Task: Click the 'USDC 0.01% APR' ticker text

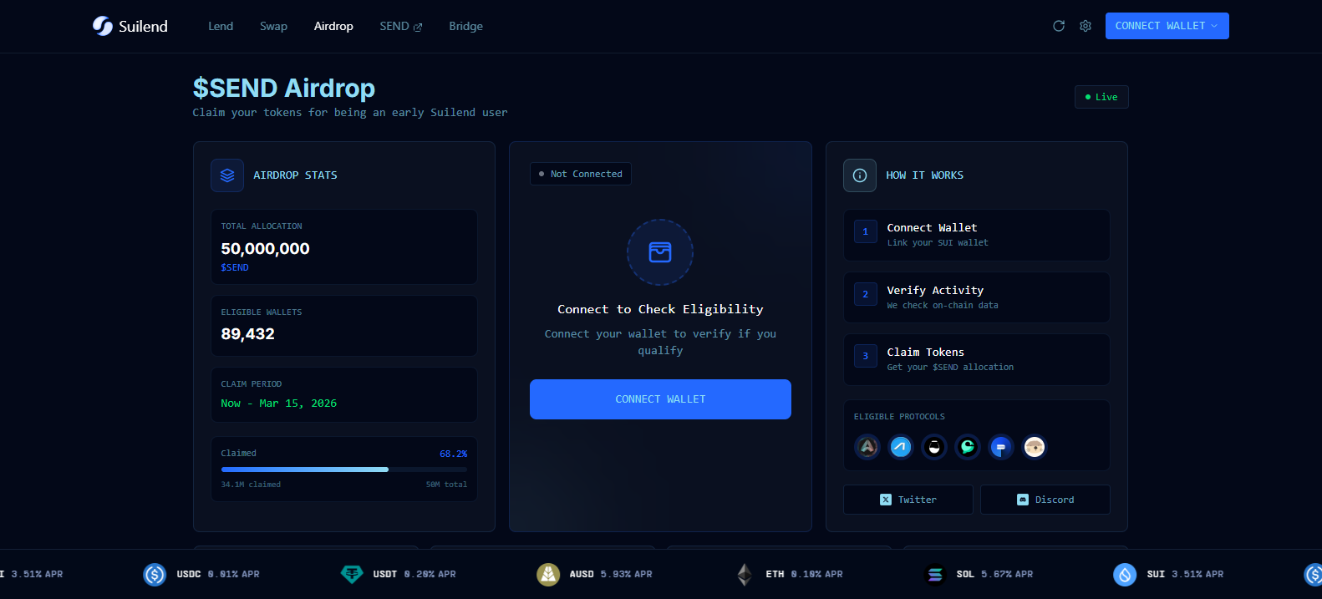Action: (218, 575)
